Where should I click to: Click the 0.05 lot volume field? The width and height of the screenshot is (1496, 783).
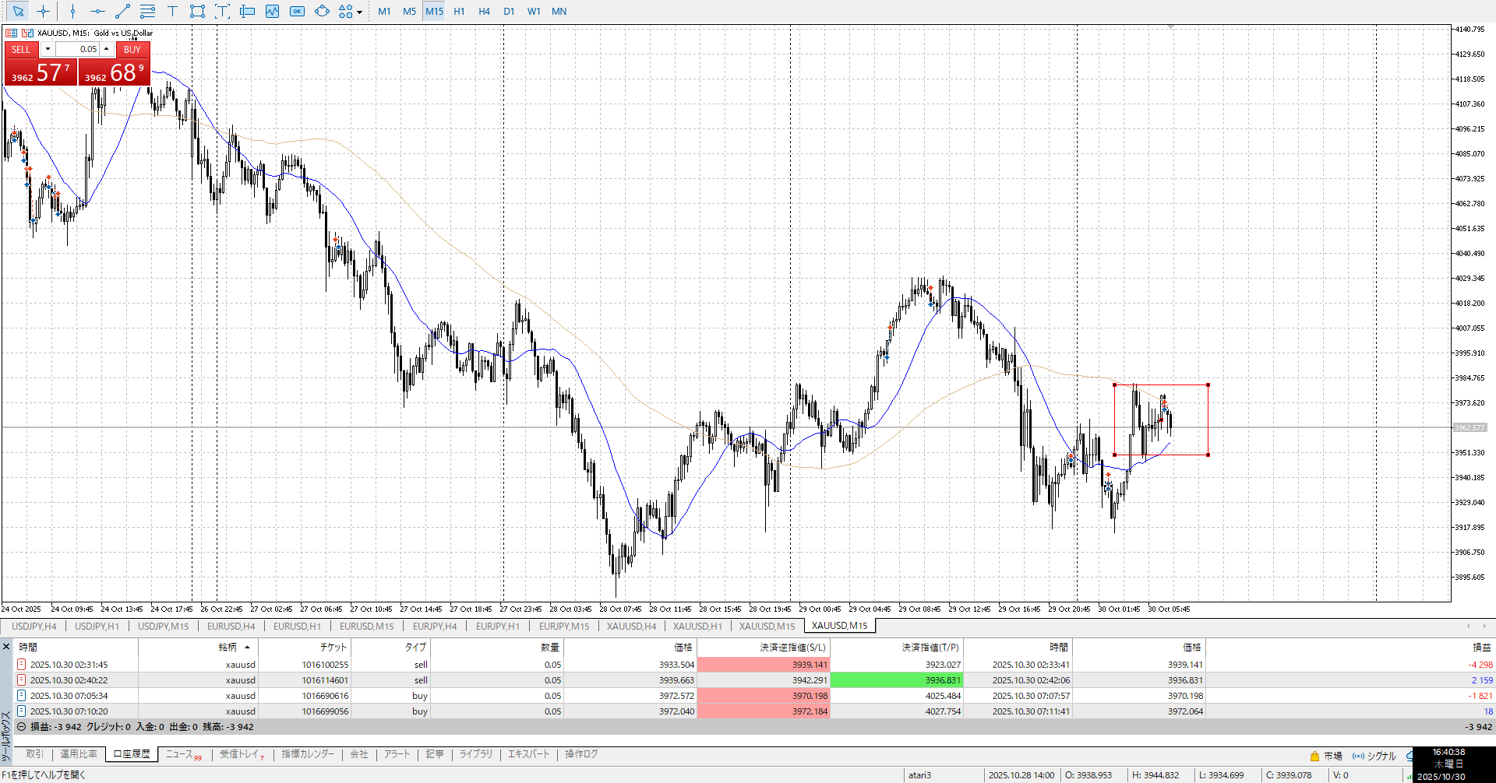[78, 49]
